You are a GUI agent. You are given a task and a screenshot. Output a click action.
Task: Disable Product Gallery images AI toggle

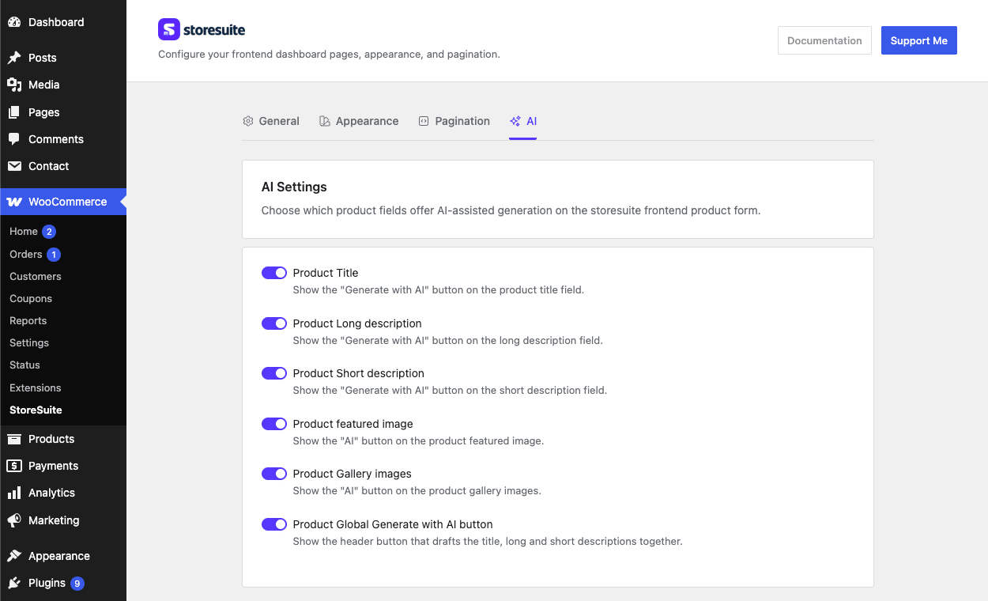click(x=274, y=474)
